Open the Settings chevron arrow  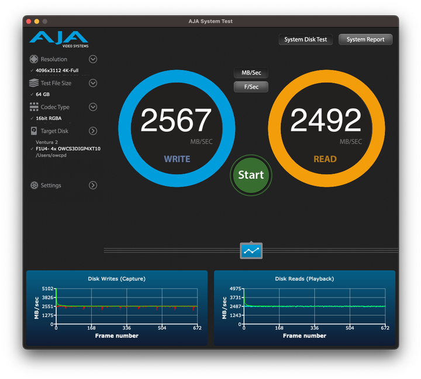[92, 185]
